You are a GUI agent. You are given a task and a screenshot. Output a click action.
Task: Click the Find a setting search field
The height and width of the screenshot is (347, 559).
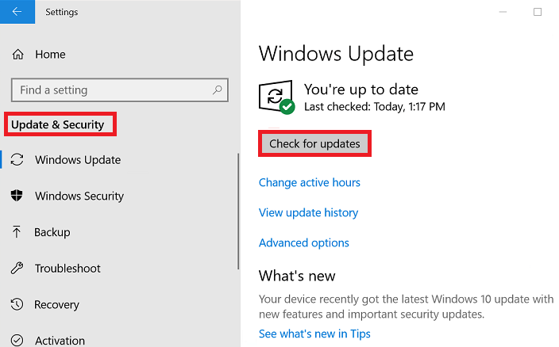click(120, 90)
